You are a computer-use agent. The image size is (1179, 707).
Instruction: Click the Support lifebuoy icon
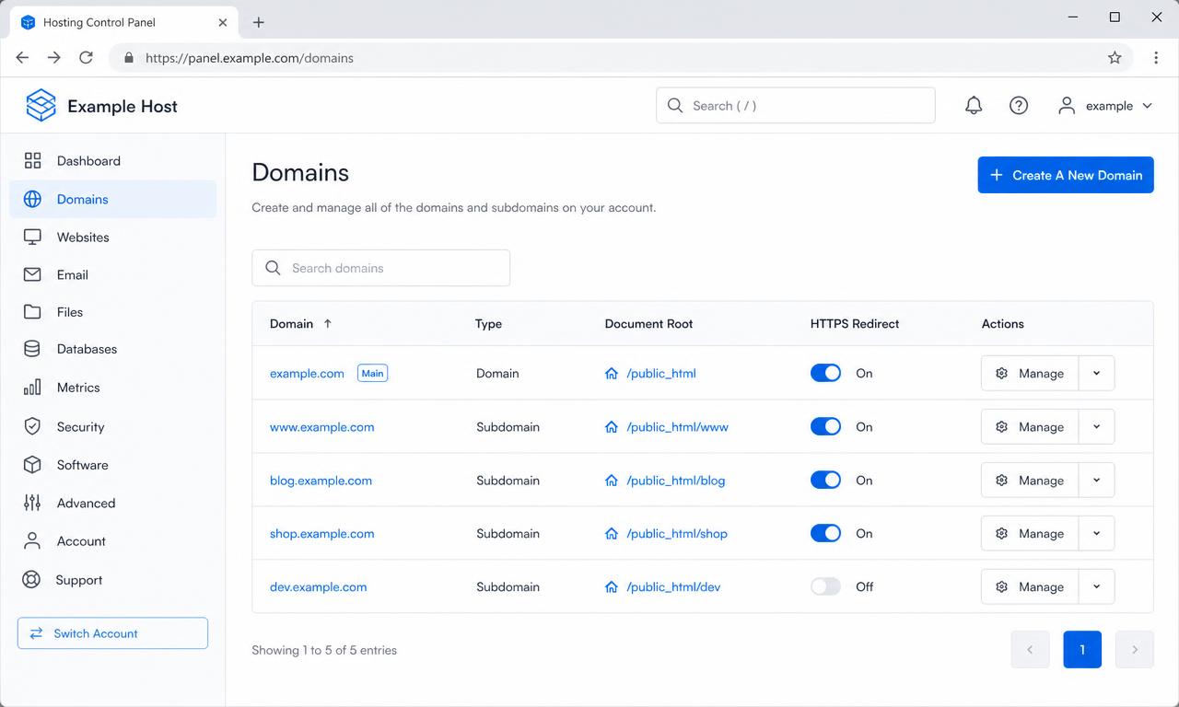point(32,580)
